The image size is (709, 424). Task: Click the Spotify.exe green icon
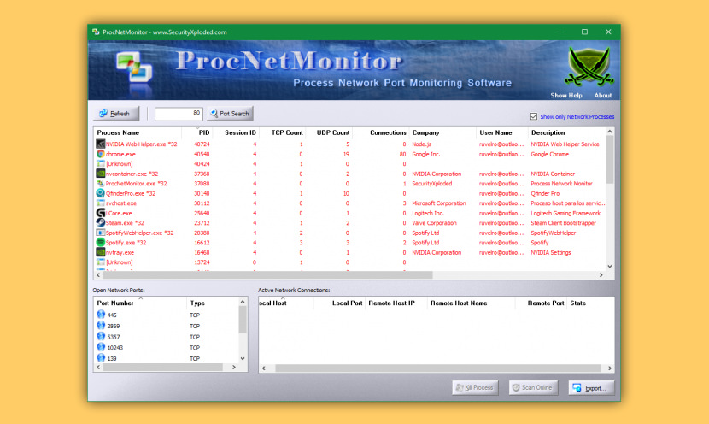[x=101, y=243]
